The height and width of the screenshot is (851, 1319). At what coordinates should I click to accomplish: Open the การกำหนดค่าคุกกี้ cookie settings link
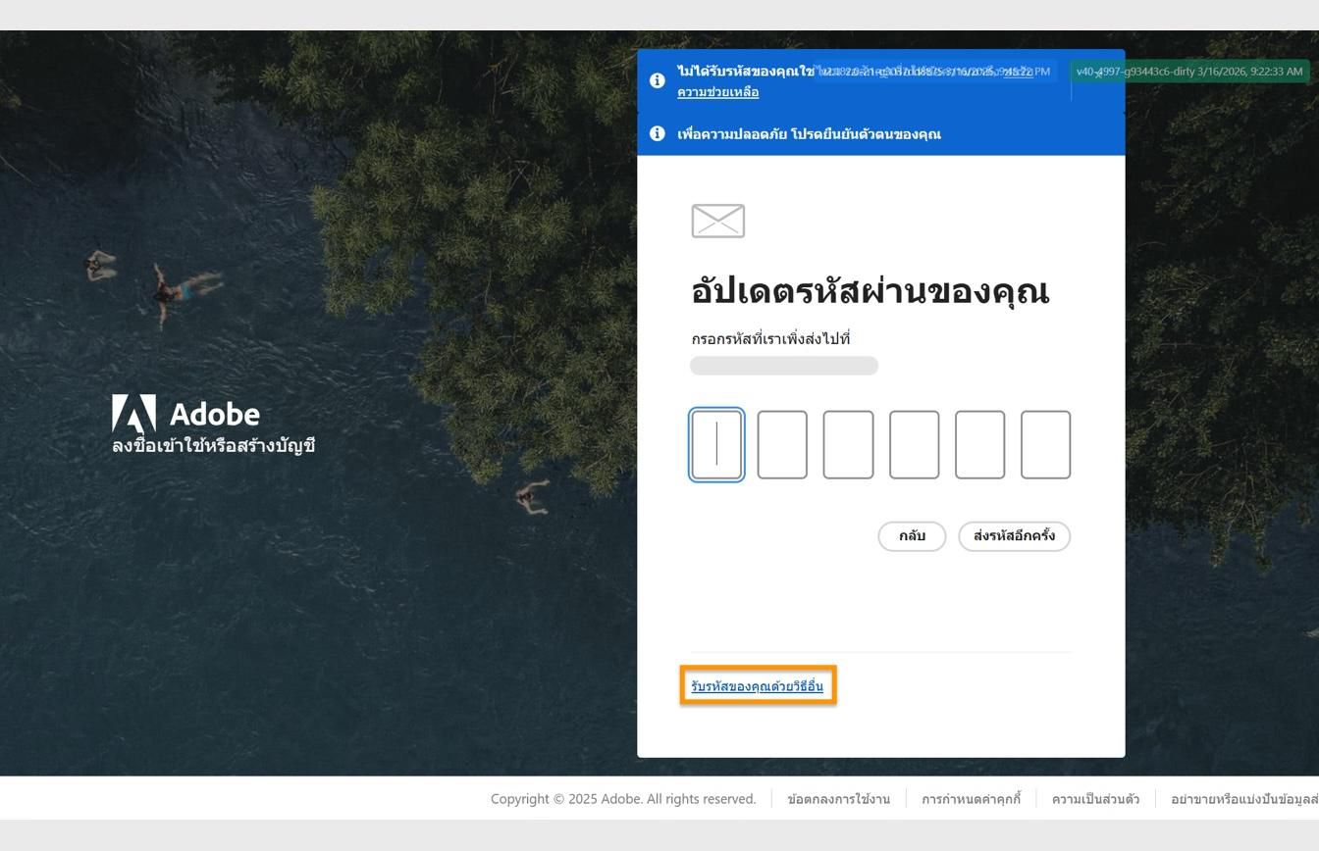click(971, 798)
